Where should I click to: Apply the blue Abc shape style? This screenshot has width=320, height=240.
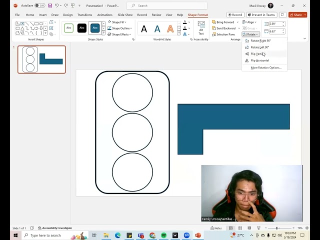click(95, 28)
